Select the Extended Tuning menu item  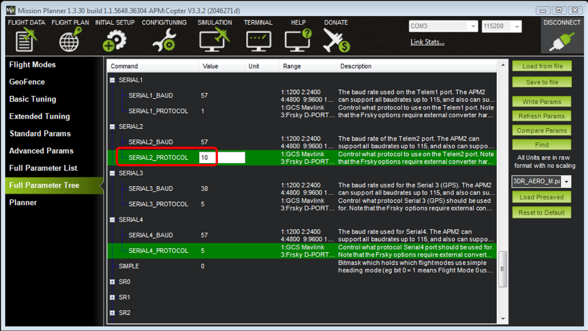[39, 116]
